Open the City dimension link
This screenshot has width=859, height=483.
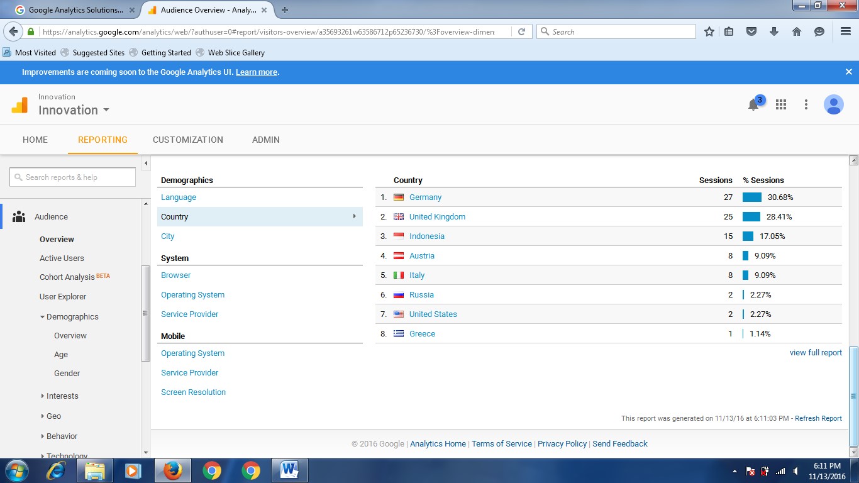168,236
